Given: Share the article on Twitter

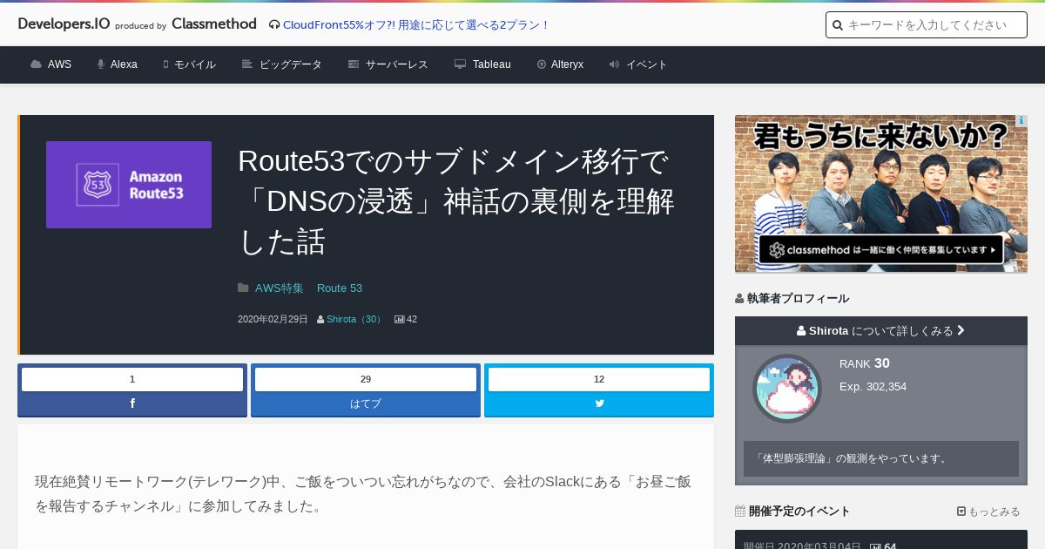Looking at the screenshot, I should pos(599,403).
